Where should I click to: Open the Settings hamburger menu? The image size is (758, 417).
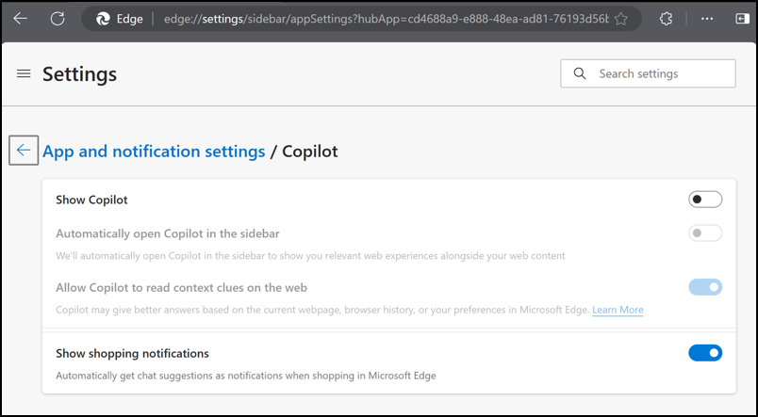click(24, 73)
